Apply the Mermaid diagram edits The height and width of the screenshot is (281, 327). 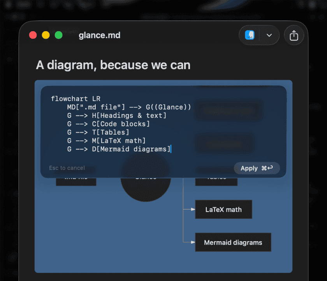pyautogui.click(x=257, y=168)
